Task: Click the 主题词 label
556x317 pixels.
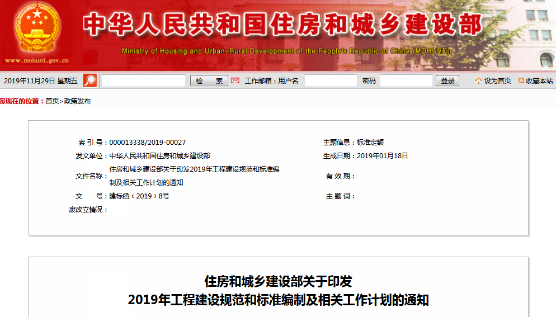Action: [341, 196]
